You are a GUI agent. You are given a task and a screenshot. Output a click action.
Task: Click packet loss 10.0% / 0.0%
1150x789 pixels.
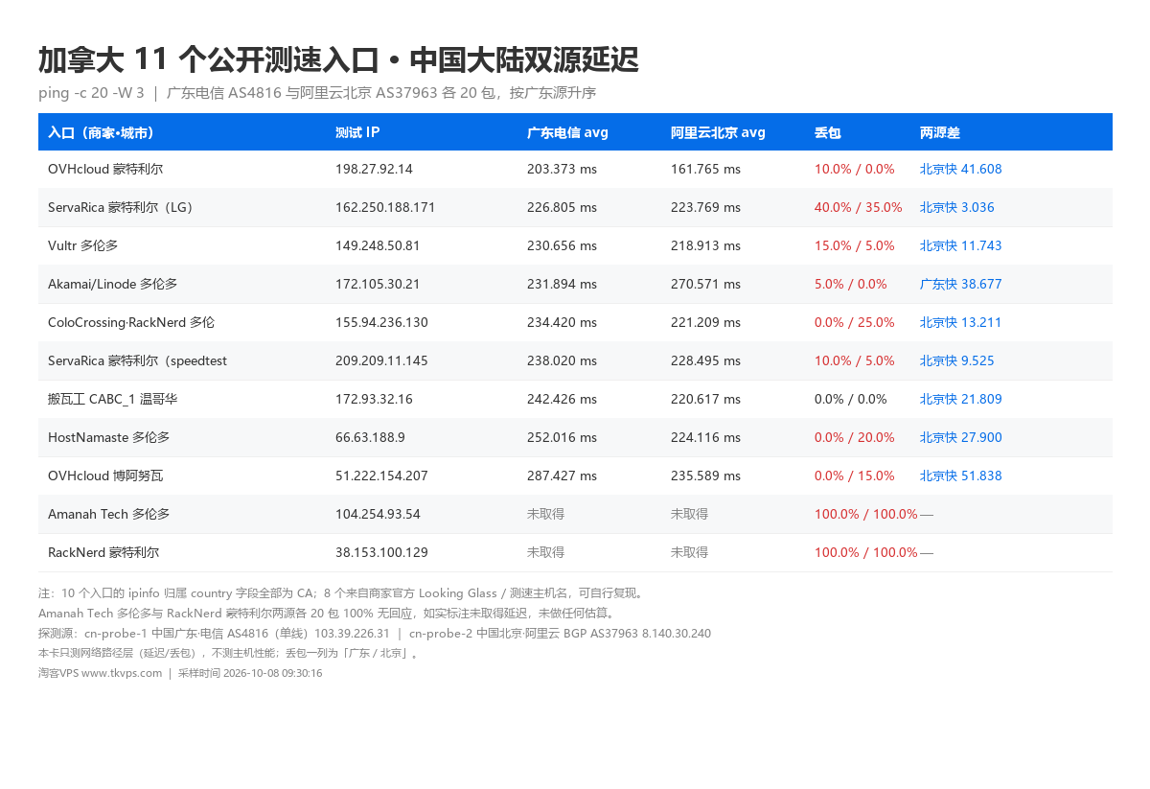[855, 169]
